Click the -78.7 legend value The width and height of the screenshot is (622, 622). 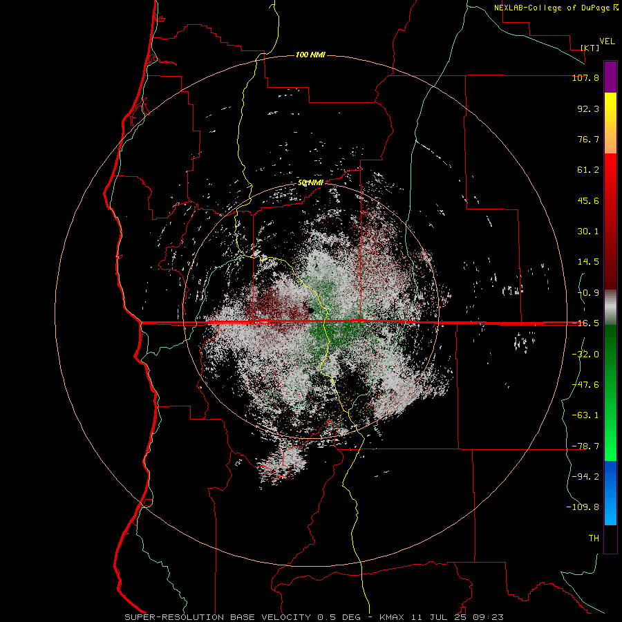click(585, 446)
